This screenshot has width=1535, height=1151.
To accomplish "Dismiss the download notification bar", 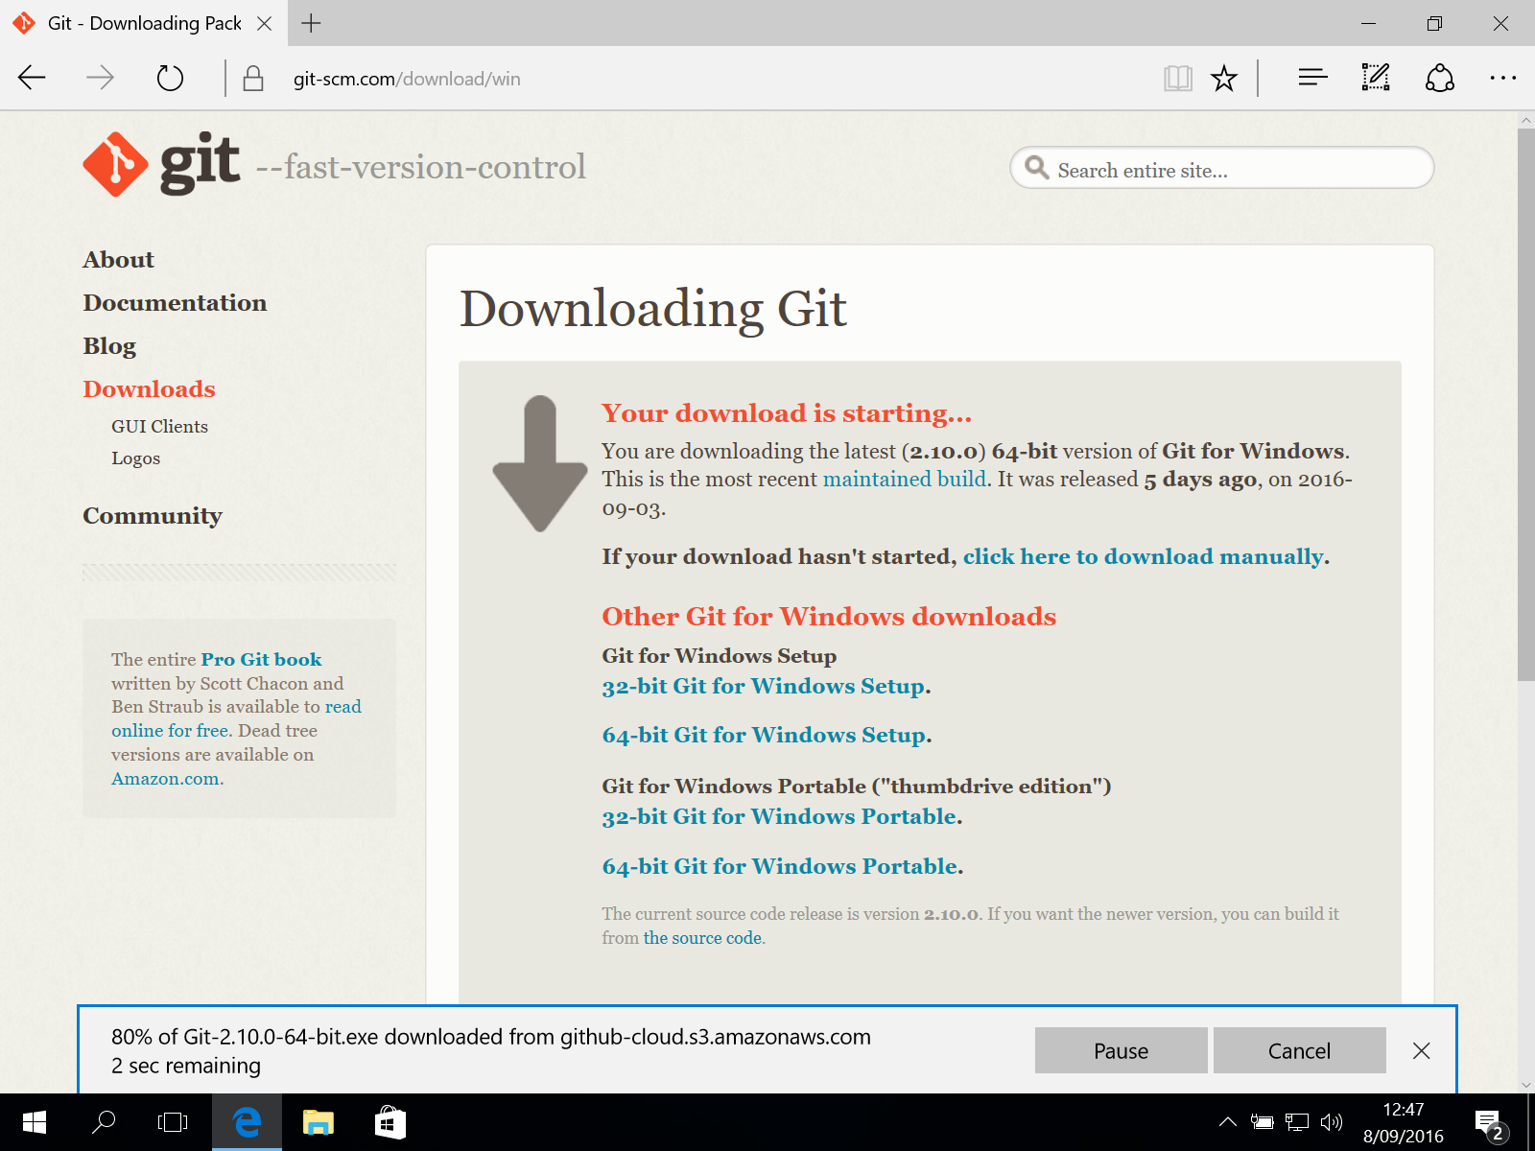I will click(1422, 1050).
